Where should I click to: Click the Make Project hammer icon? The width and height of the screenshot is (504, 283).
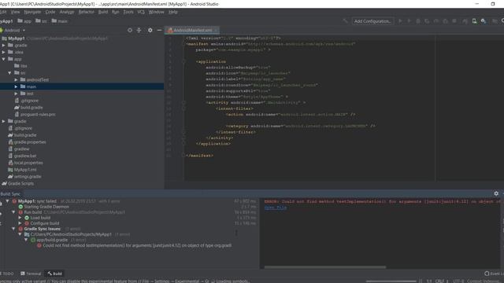345,21
